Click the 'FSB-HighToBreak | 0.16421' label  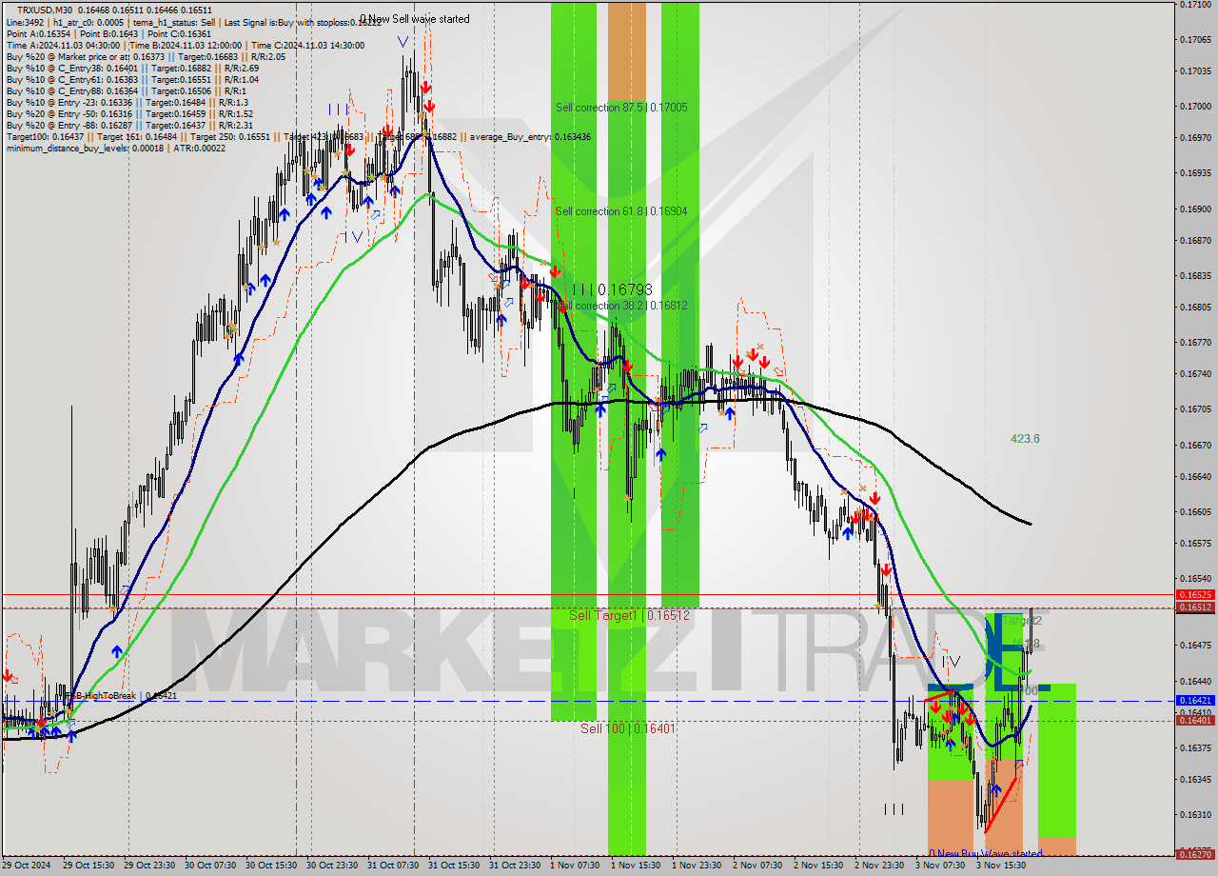(120, 696)
